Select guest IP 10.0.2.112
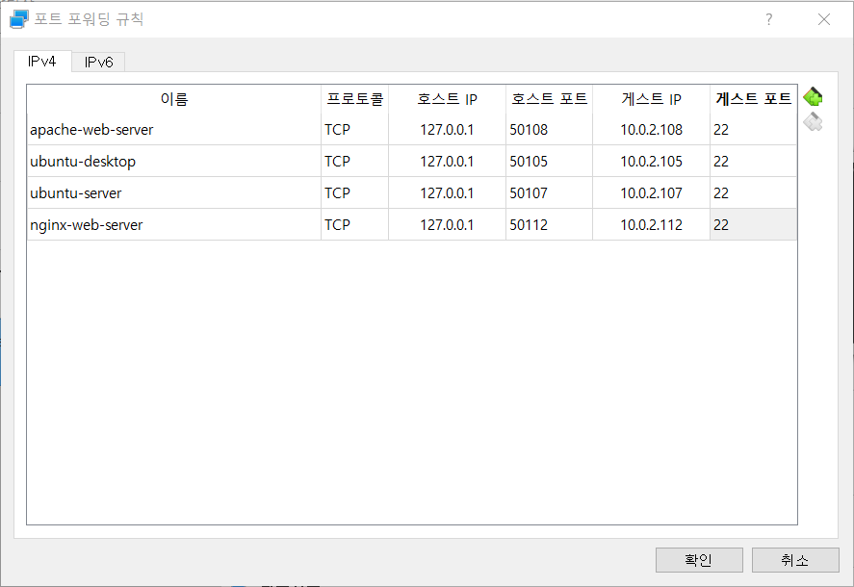Screen dimensions: 854x587 [652, 224]
